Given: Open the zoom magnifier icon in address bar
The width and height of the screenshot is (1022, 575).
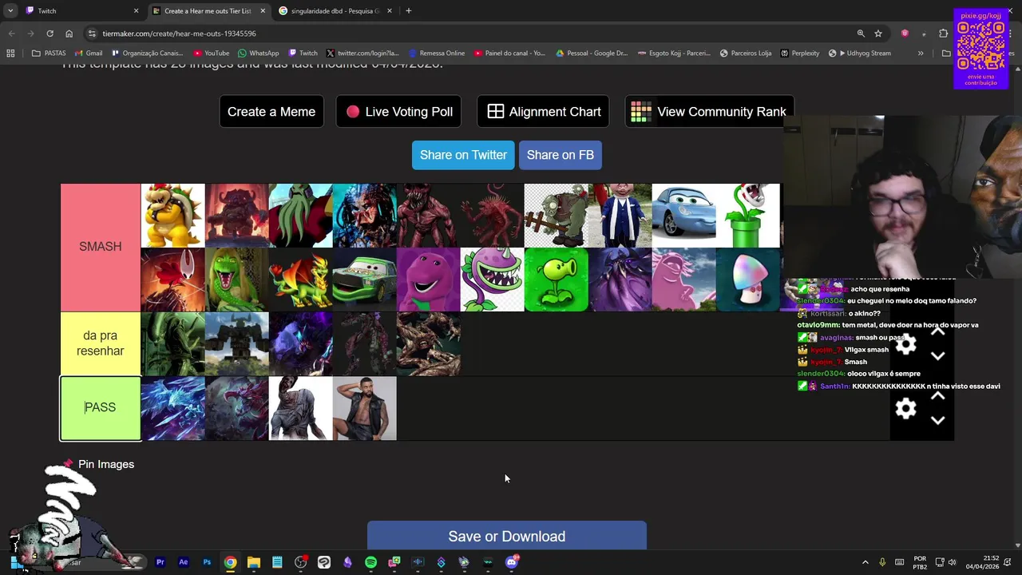Looking at the screenshot, I should (x=861, y=34).
